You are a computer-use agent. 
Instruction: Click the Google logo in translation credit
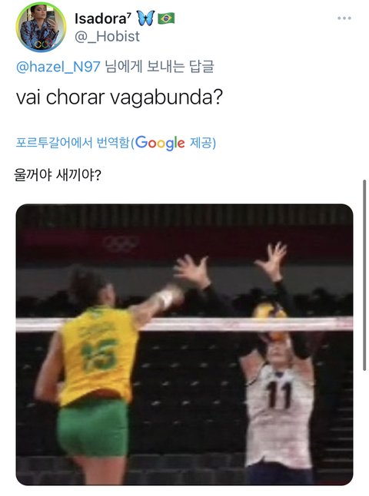pos(160,143)
